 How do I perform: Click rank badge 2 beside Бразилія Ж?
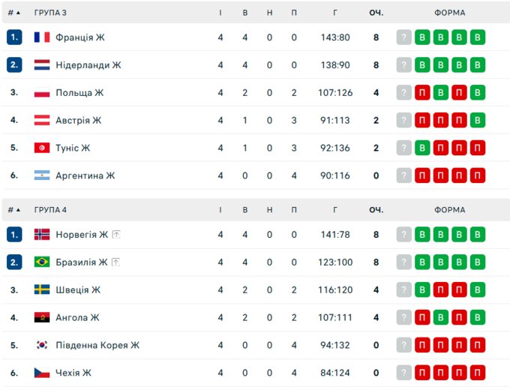(14, 262)
